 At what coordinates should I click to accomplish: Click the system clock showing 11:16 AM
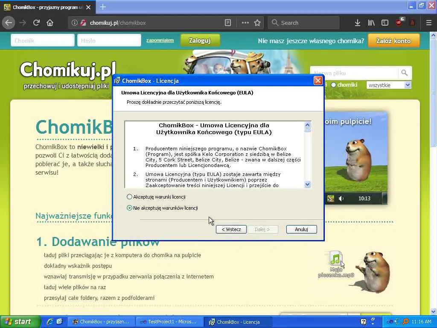(421, 322)
